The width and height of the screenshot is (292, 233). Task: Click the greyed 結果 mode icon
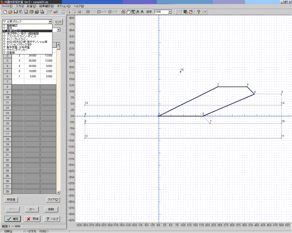pos(113,12)
